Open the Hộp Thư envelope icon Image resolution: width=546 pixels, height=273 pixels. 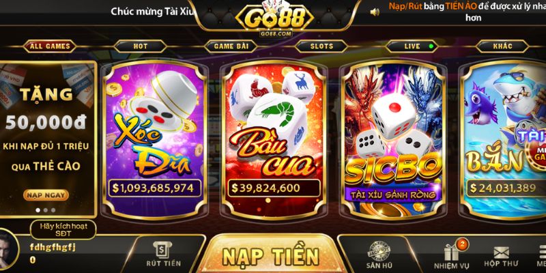click(x=501, y=253)
